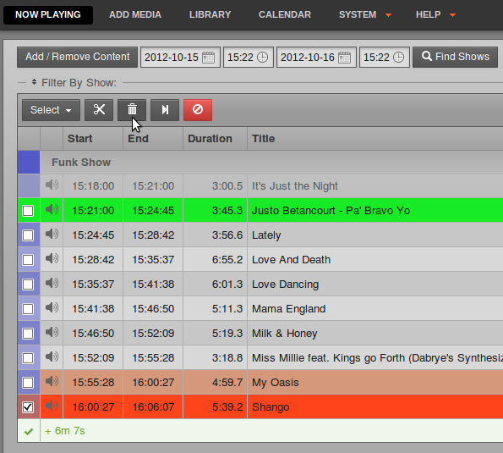Click speaker icon on Shango row

coord(52,406)
